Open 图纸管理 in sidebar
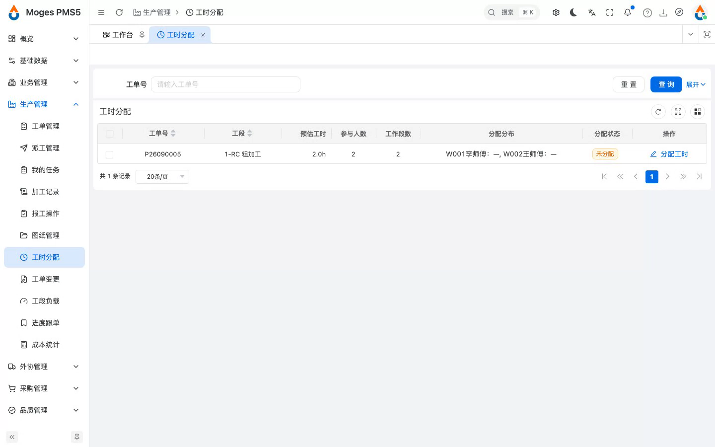Viewport: 715px width, 447px height. pyautogui.click(x=44, y=235)
